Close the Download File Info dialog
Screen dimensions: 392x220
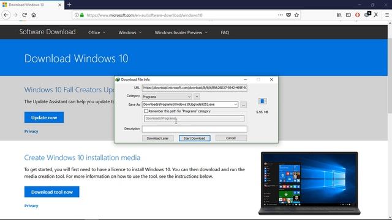pyautogui.click(x=271, y=79)
